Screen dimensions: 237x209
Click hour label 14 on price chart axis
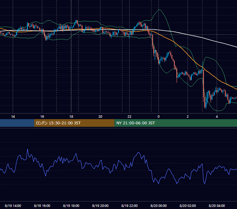coord(13,117)
